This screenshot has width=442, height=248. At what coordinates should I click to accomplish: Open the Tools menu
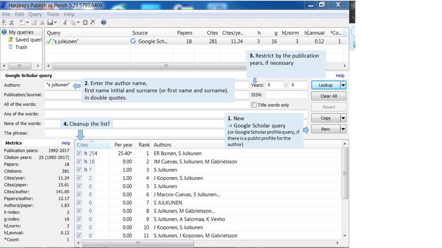click(x=53, y=14)
